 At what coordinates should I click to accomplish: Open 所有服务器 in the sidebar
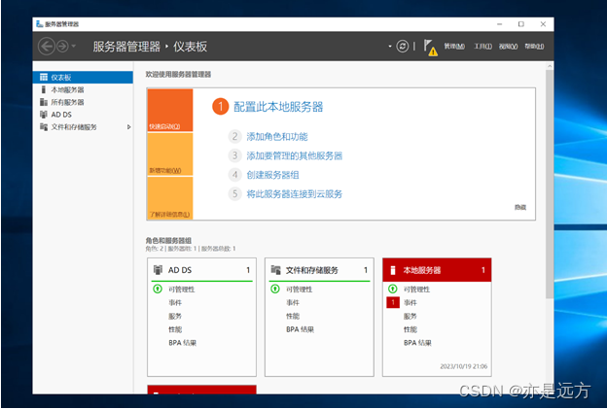(83, 102)
